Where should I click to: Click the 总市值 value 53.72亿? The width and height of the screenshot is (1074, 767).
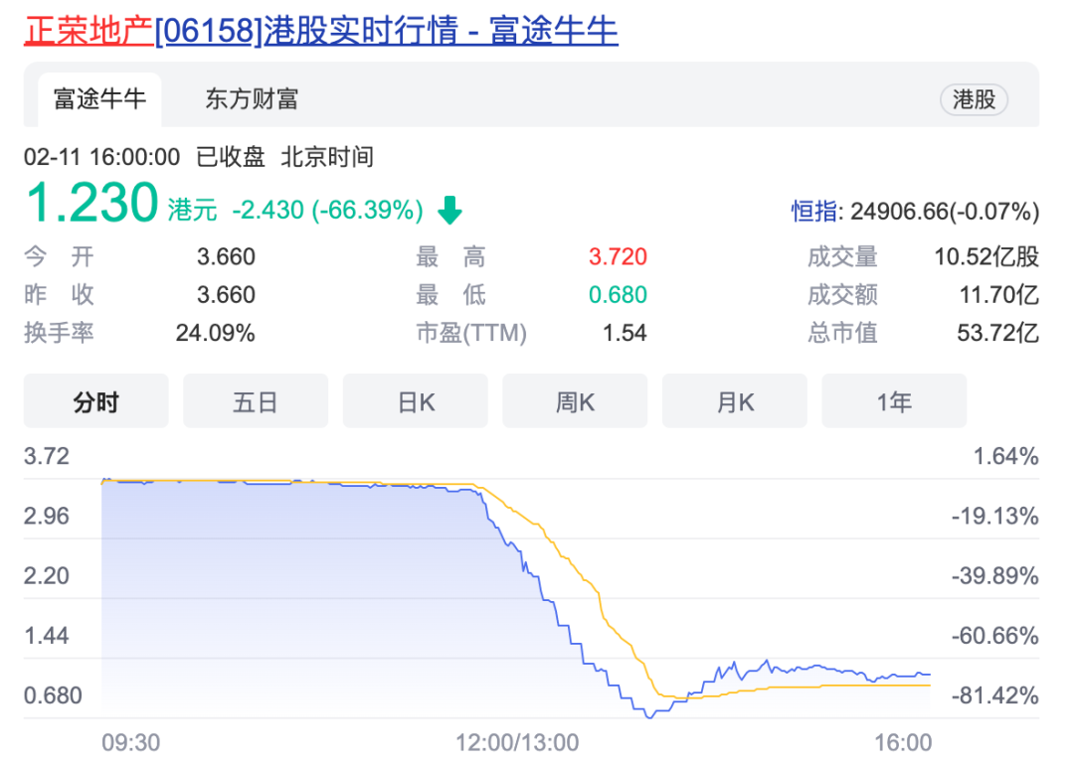997,333
